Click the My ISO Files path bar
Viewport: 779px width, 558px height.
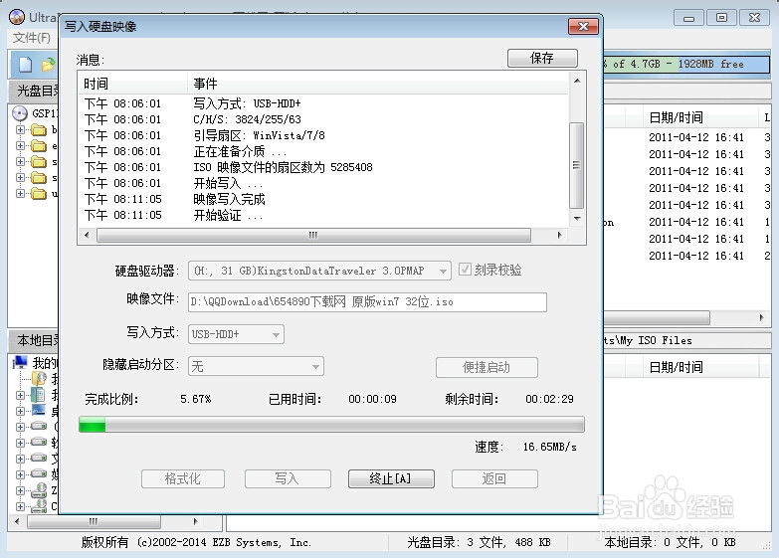pyautogui.click(x=686, y=341)
